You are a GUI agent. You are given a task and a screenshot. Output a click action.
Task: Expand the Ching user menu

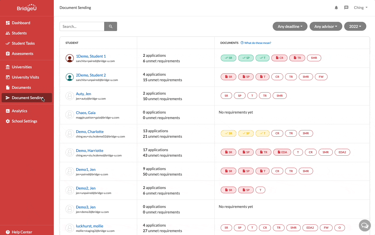pos(360,8)
